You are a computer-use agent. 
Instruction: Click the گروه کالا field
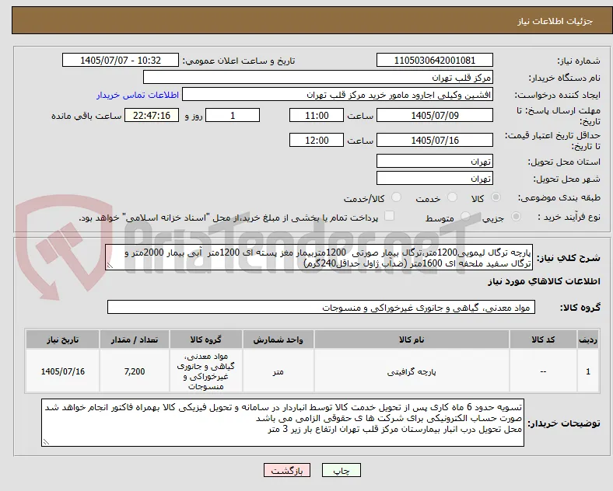pyautogui.click(x=321, y=307)
